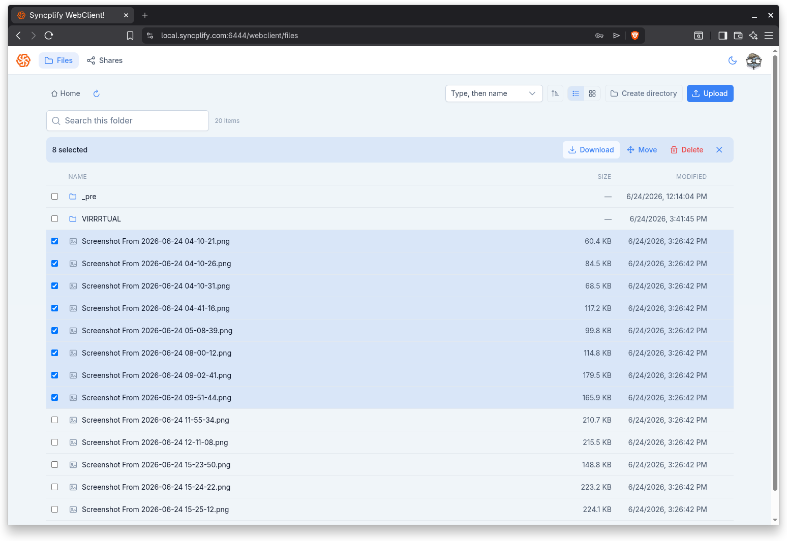The image size is (787, 541).
Task: Click the '8 selected' label
Action: click(x=70, y=150)
